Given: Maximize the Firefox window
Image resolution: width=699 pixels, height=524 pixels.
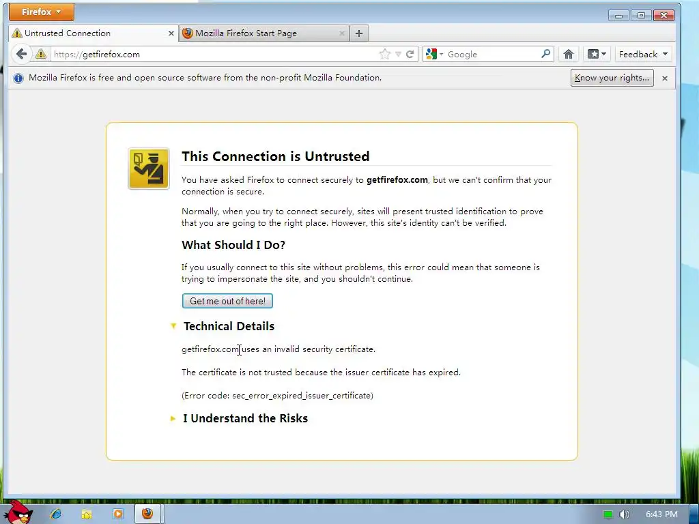Looking at the screenshot, I should (641, 16).
